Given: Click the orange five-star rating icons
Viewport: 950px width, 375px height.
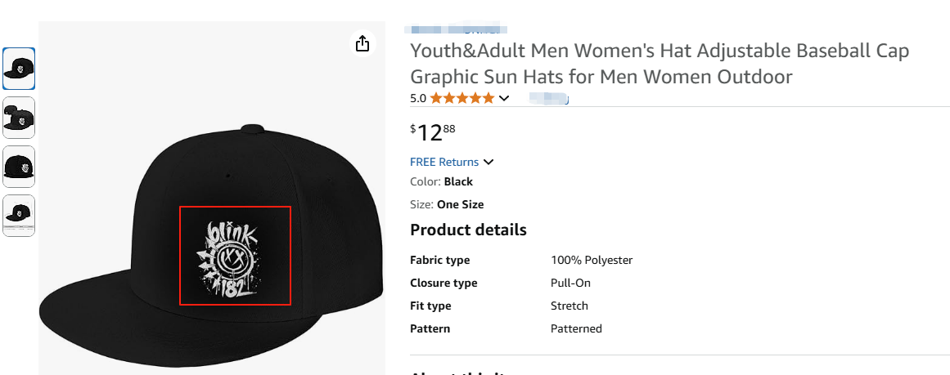Looking at the screenshot, I should (x=462, y=98).
